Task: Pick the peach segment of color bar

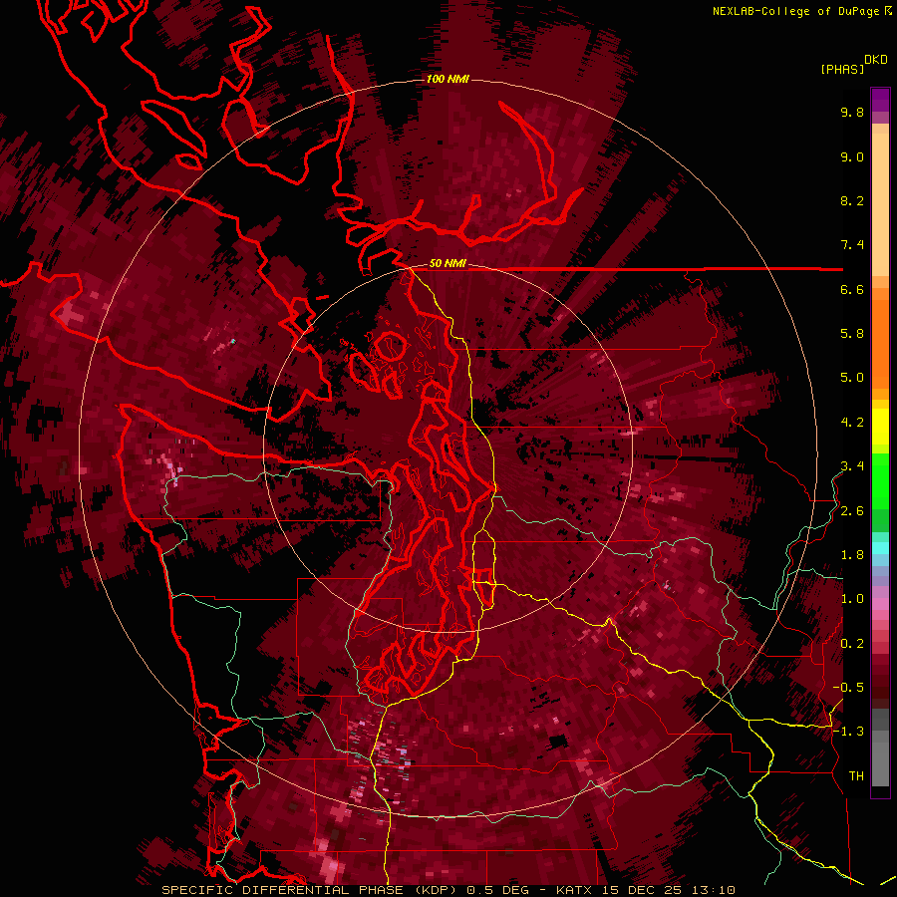Action: [x=880, y=203]
